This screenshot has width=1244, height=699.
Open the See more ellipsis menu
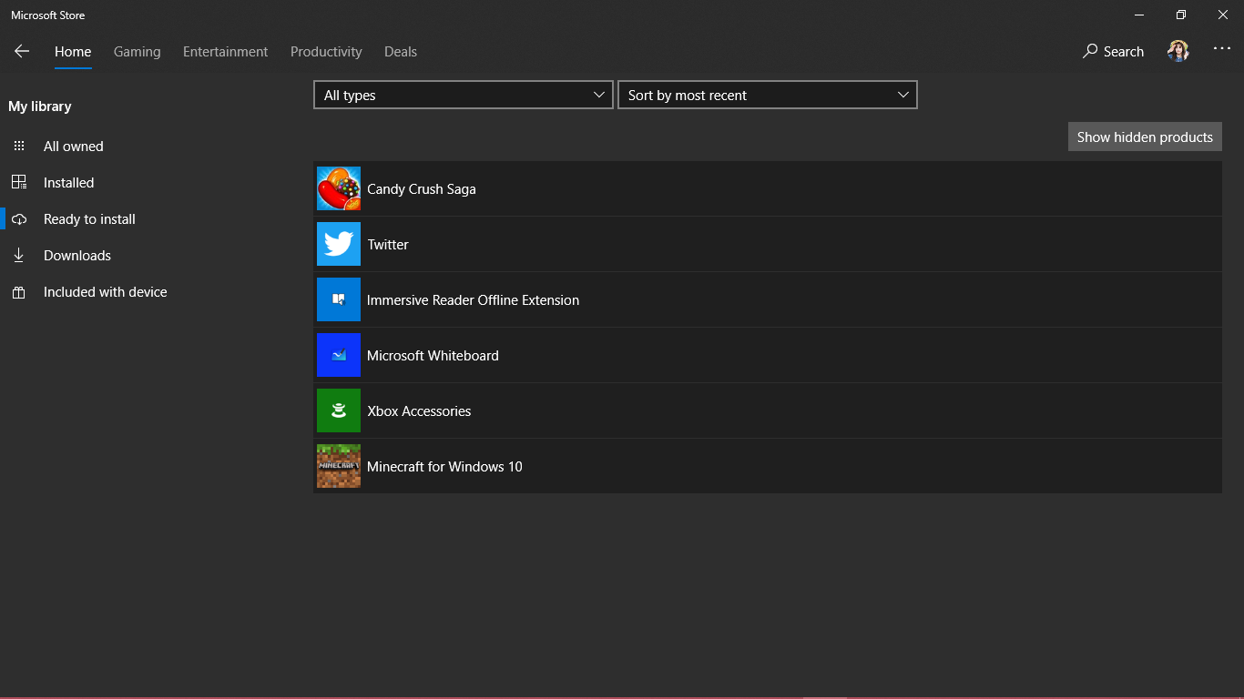coord(1222,49)
